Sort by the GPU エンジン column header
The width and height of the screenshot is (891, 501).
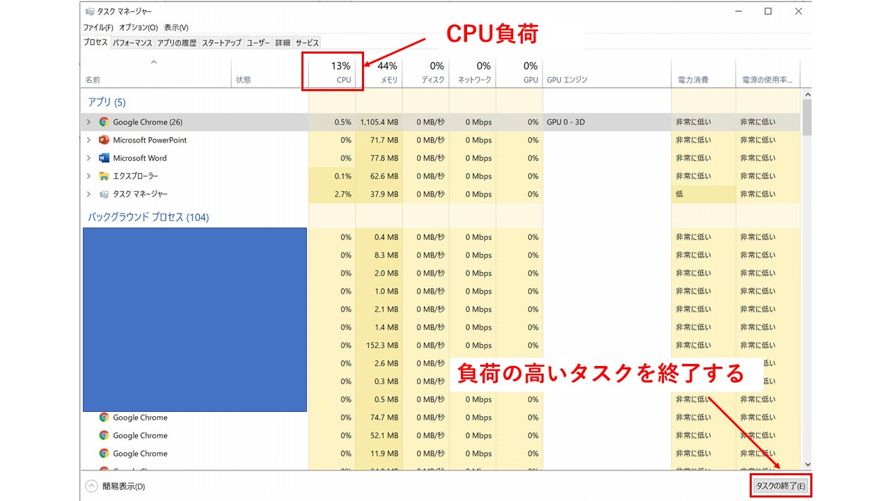coord(606,72)
